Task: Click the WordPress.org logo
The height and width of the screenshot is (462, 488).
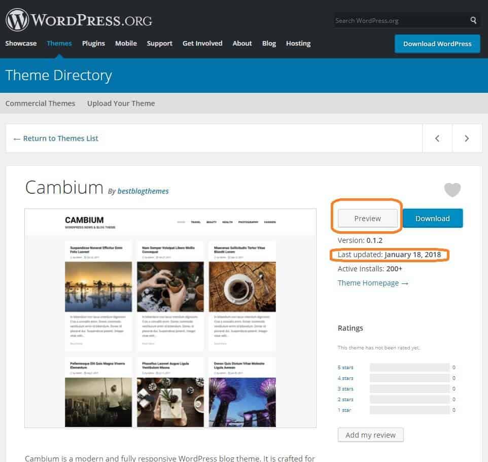Action: (79, 20)
